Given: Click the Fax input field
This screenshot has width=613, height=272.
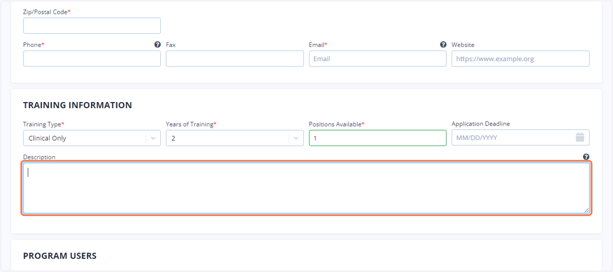Looking at the screenshot, I should (x=235, y=59).
